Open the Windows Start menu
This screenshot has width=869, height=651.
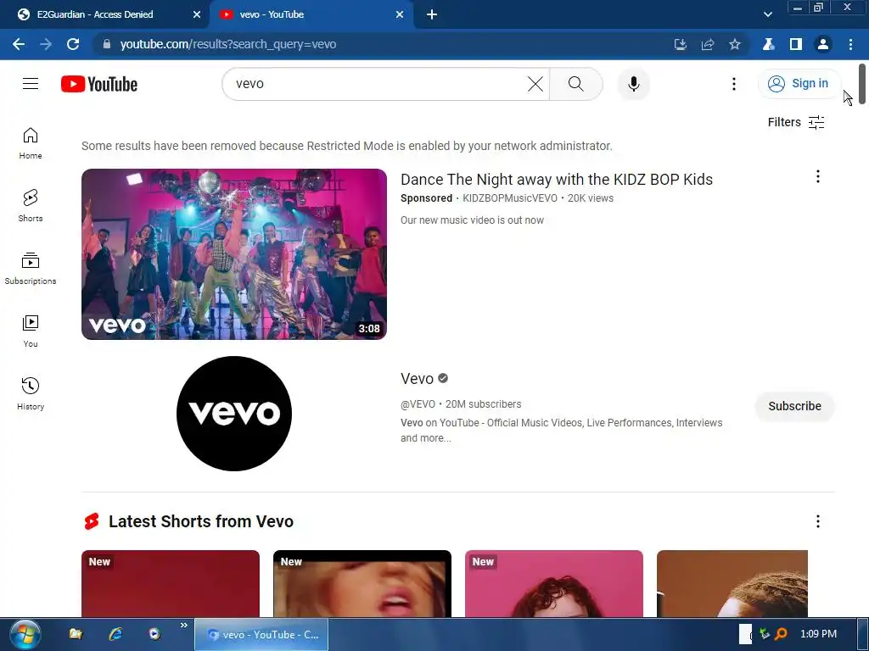pyautogui.click(x=25, y=635)
